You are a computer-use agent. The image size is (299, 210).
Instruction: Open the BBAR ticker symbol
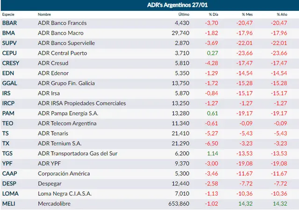tap(9, 23)
